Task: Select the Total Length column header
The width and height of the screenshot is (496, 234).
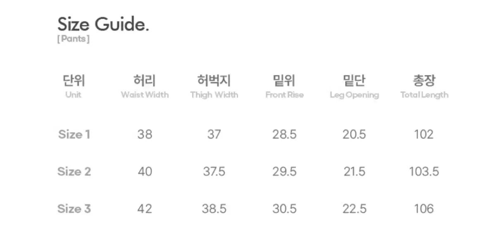Action: [424, 86]
